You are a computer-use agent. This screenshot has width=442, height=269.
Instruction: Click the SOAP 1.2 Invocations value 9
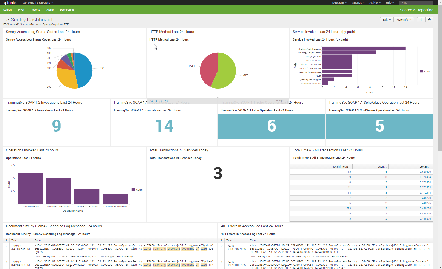tap(57, 126)
